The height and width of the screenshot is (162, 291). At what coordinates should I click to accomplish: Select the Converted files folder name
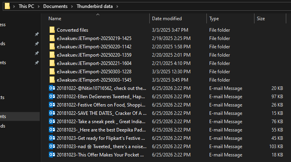coord(72,30)
